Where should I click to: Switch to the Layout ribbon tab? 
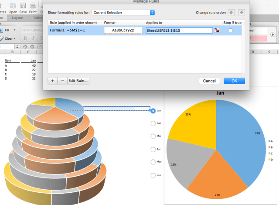coord(17,18)
